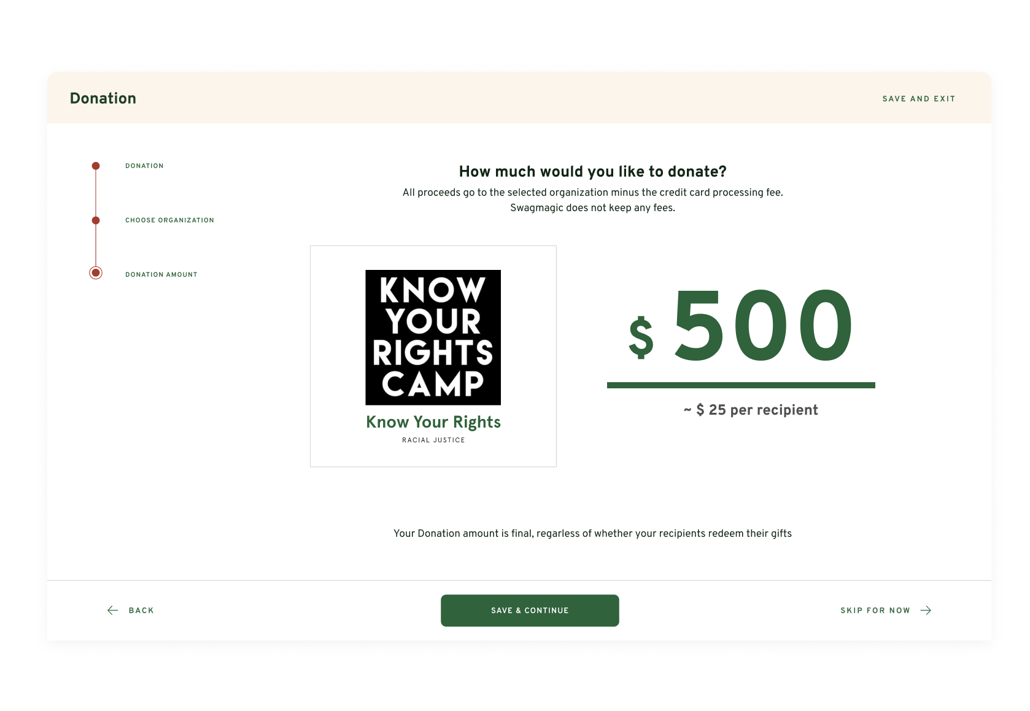Click the Donation page title

103,98
